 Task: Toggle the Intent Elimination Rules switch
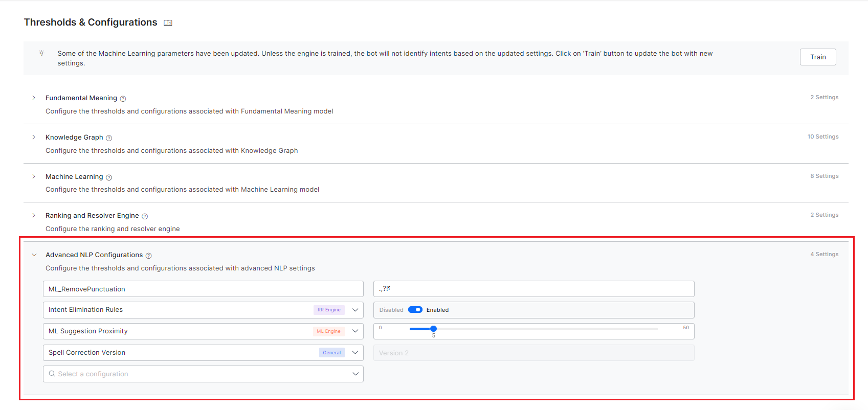click(415, 310)
